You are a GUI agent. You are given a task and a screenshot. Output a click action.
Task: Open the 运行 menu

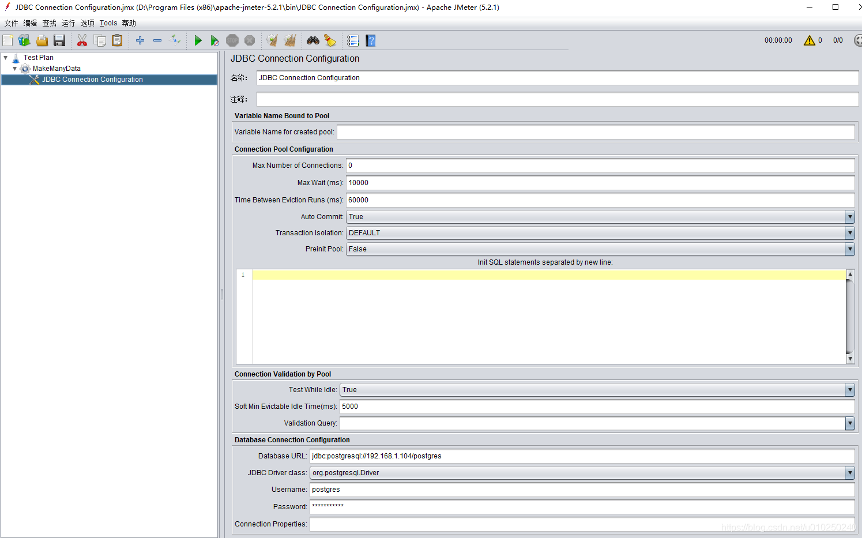(x=68, y=23)
